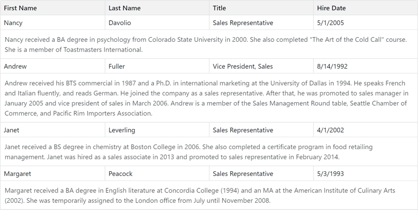Select the Andrew first name cell

click(x=15, y=67)
